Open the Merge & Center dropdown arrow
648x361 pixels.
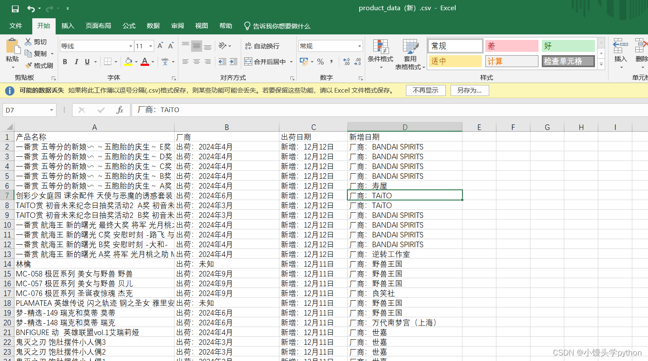[291, 62]
